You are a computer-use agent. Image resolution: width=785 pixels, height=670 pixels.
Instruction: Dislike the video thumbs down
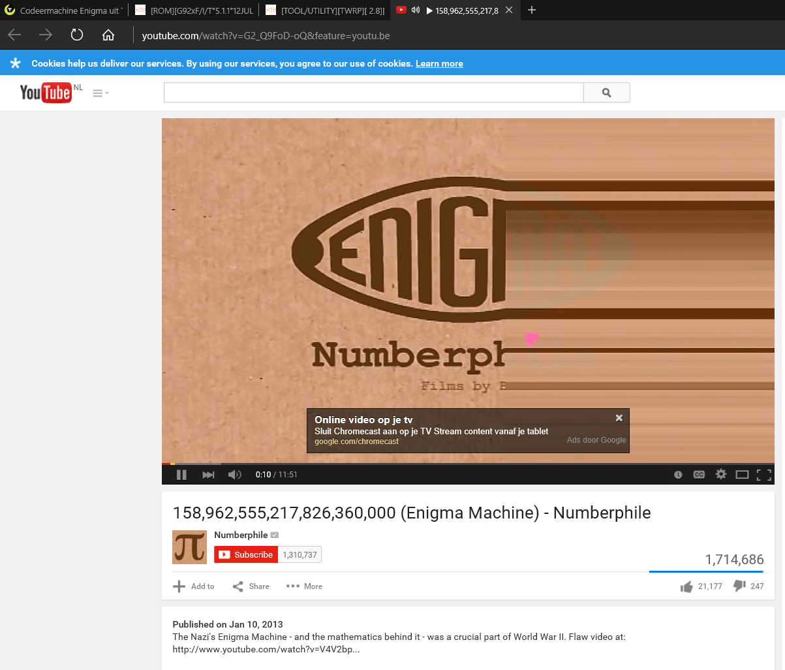748,586
